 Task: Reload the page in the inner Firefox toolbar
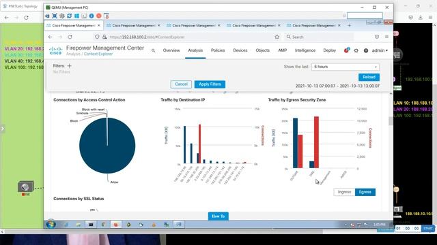(x=70, y=37)
